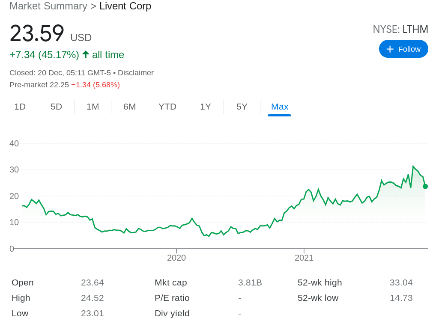Click the Market Summary breadcrumb
The width and height of the screenshot is (436, 321).
48,6
